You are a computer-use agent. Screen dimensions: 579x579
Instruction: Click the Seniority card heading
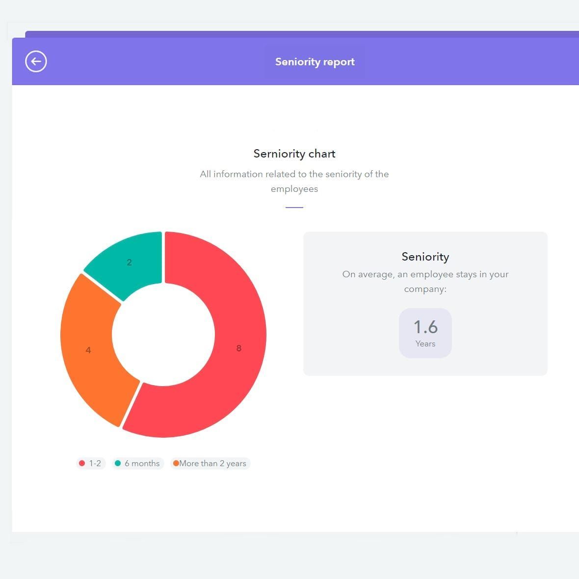[x=425, y=257]
